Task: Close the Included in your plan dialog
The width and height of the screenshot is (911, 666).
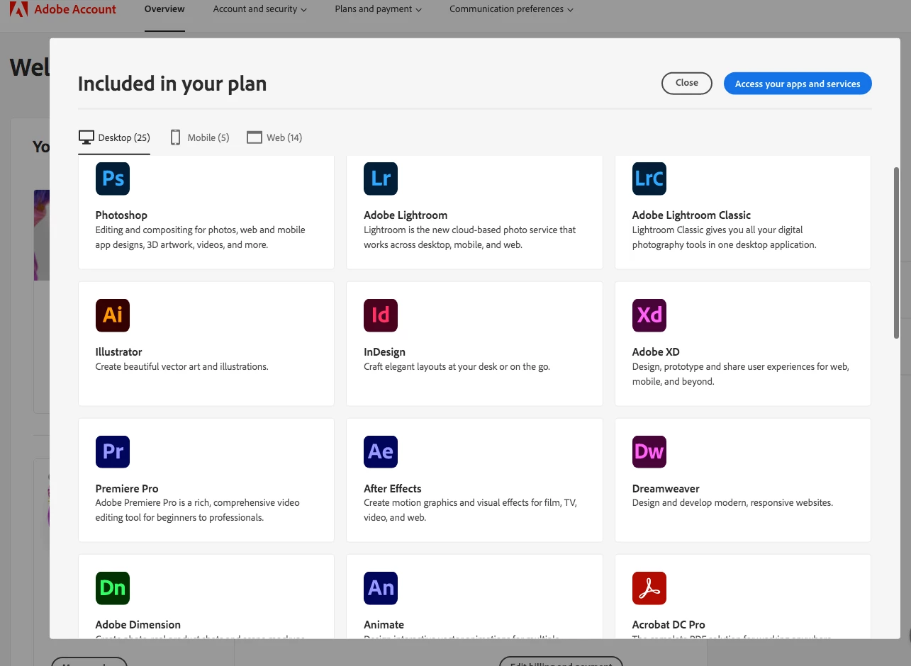Action: pos(686,83)
